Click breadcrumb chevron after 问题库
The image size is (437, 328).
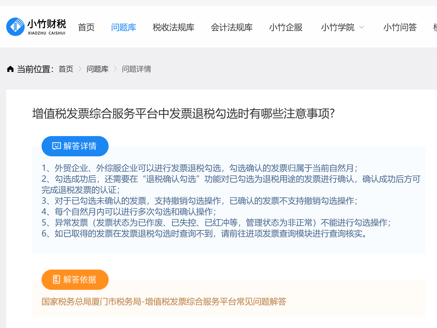tap(115, 69)
